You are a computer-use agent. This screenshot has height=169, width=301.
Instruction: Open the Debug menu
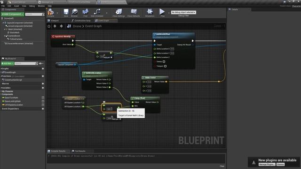(32, 6)
